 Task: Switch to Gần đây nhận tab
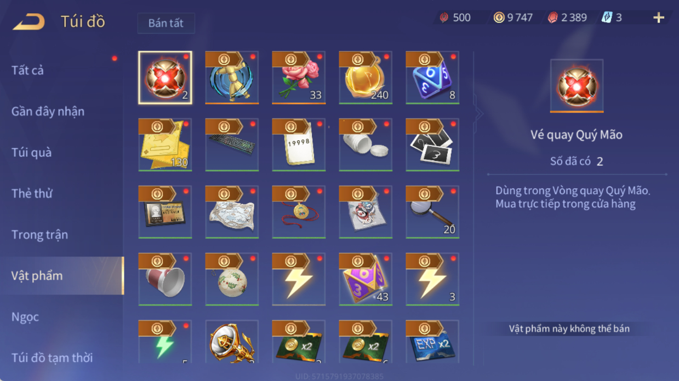pos(48,112)
